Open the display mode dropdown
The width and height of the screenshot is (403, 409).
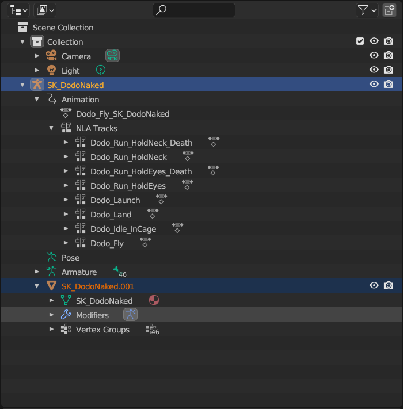[x=45, y=10]
